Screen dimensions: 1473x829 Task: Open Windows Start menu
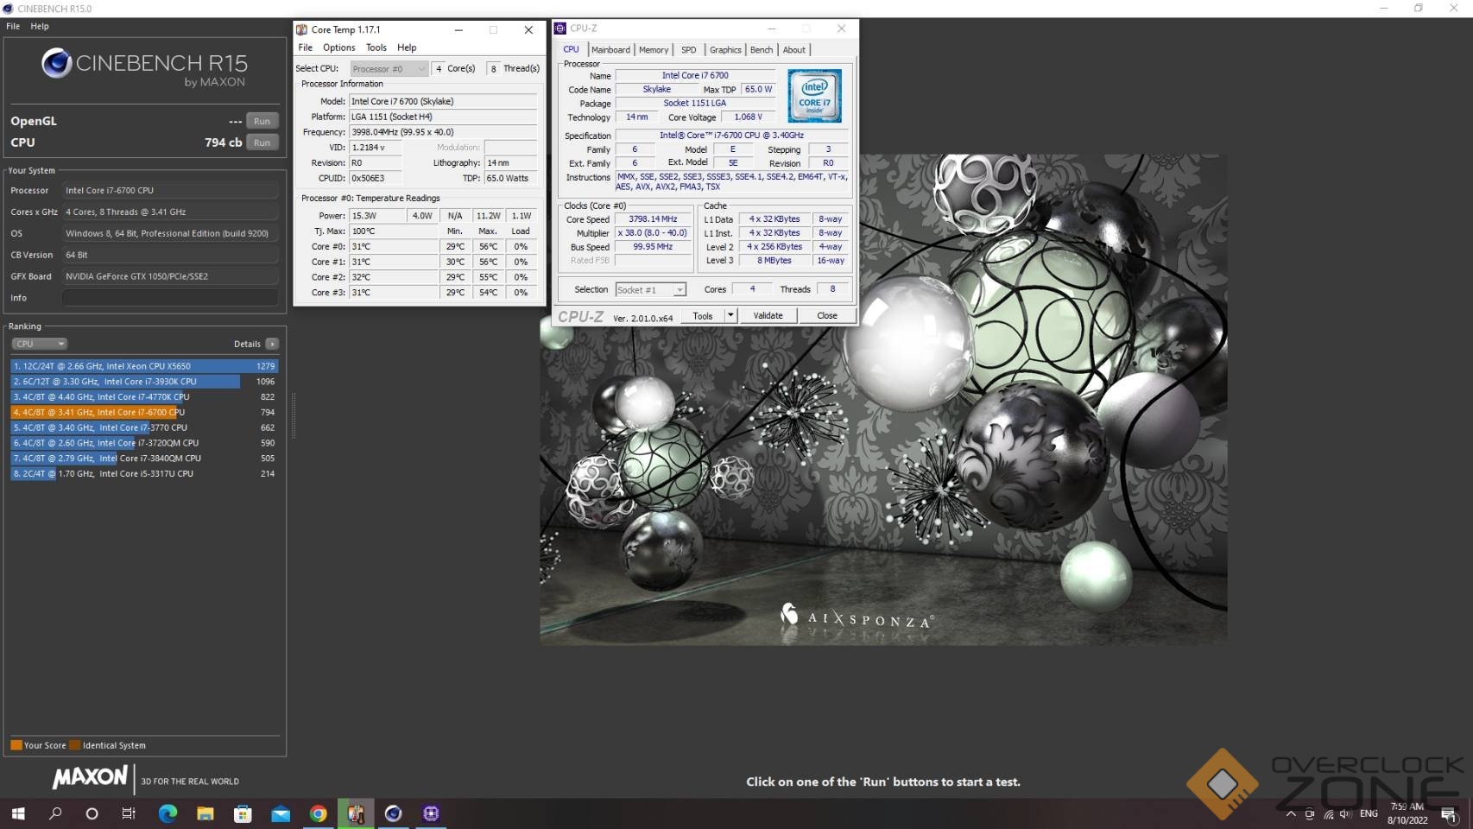tap(18, 813)
